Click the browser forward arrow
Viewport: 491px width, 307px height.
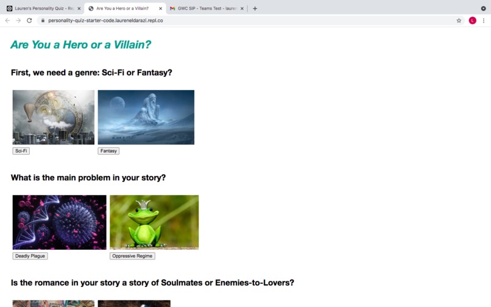18,20
